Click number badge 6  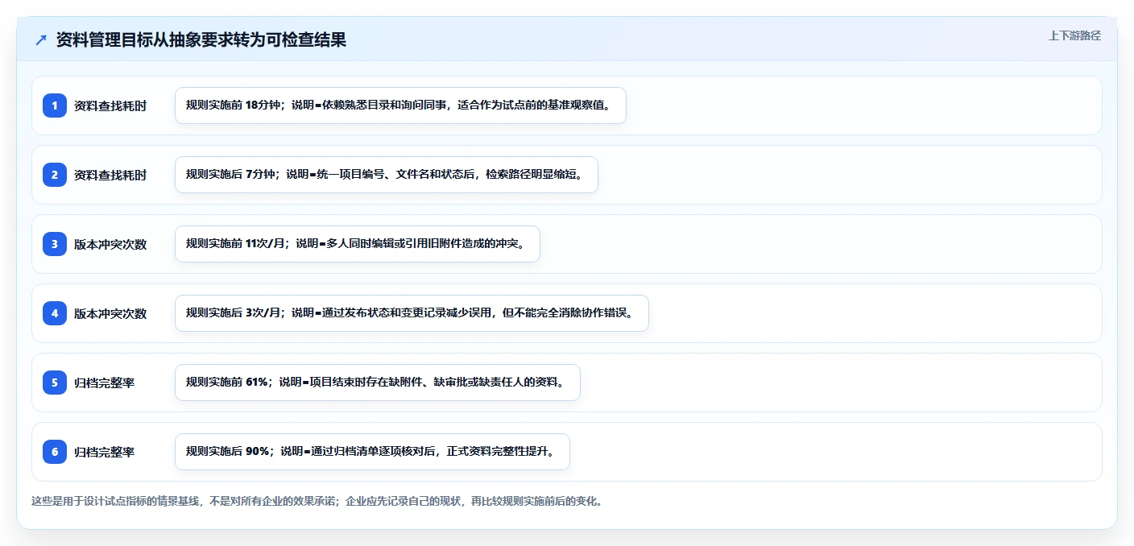(55, 452)
